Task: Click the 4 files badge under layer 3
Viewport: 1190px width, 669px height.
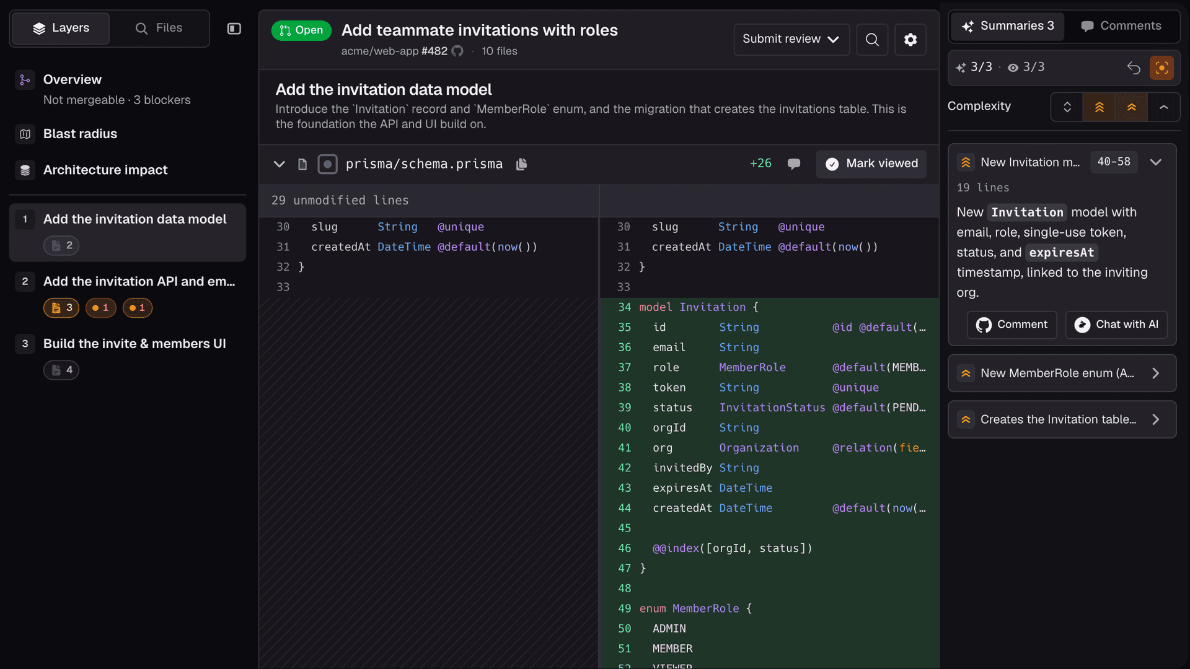Action: (x=61, y=370)
